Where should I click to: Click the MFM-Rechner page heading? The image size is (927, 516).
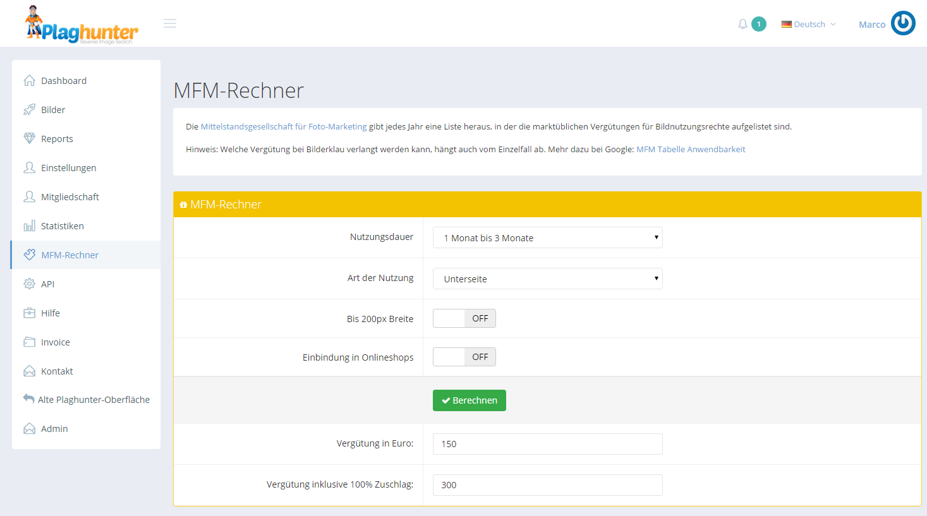coord(239,90)
